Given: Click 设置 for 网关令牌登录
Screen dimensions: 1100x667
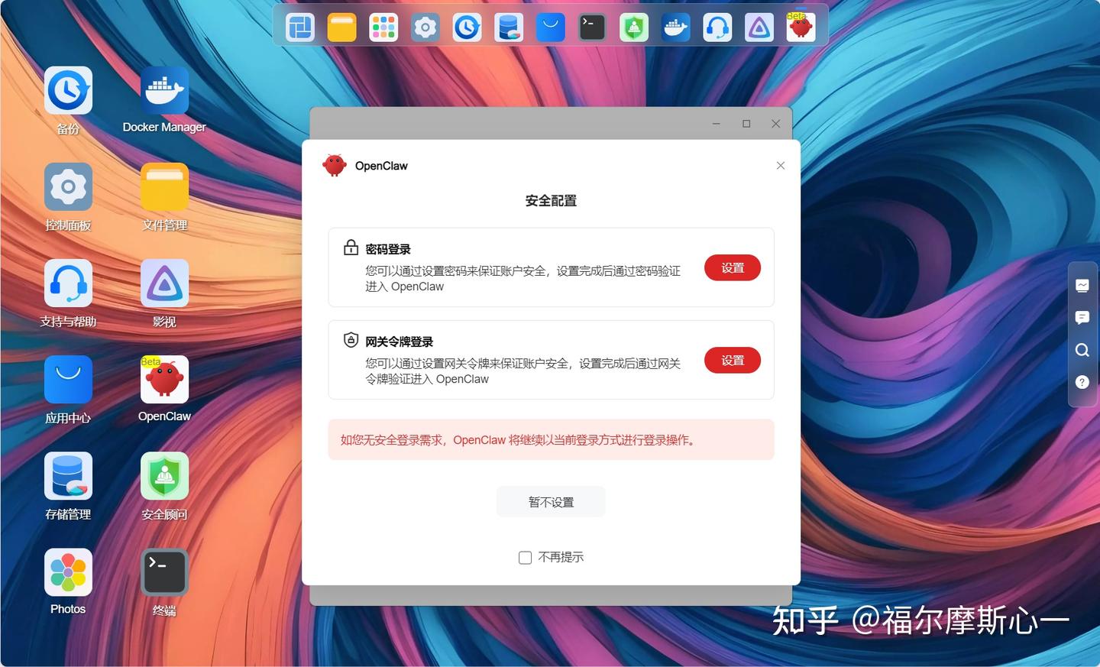Looking at the screenshot, I should pyautogui.click(x=733, y=361).
